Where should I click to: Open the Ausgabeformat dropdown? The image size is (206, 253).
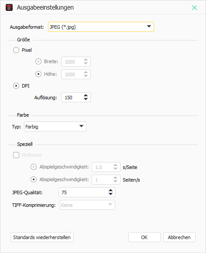(x=101, y=27)
